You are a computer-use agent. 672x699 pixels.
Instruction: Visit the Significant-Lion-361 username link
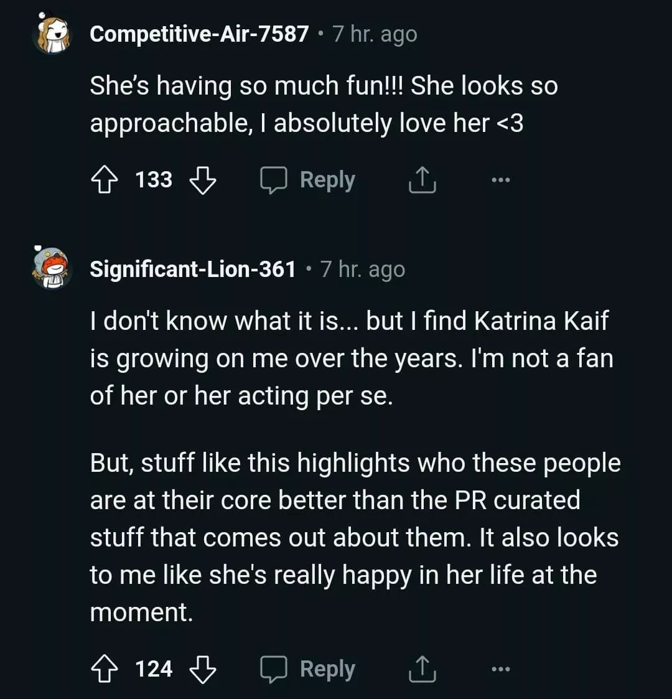coord(193,269)
